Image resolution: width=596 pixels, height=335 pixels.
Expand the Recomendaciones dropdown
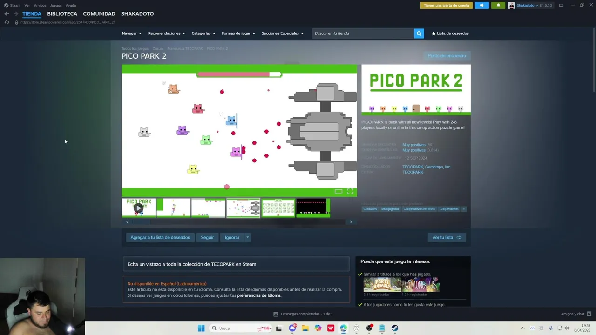coord(167,33)
